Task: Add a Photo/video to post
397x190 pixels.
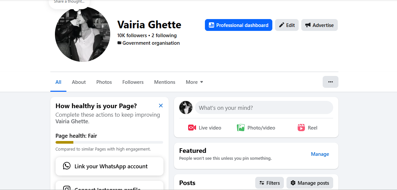Action: 256,128
